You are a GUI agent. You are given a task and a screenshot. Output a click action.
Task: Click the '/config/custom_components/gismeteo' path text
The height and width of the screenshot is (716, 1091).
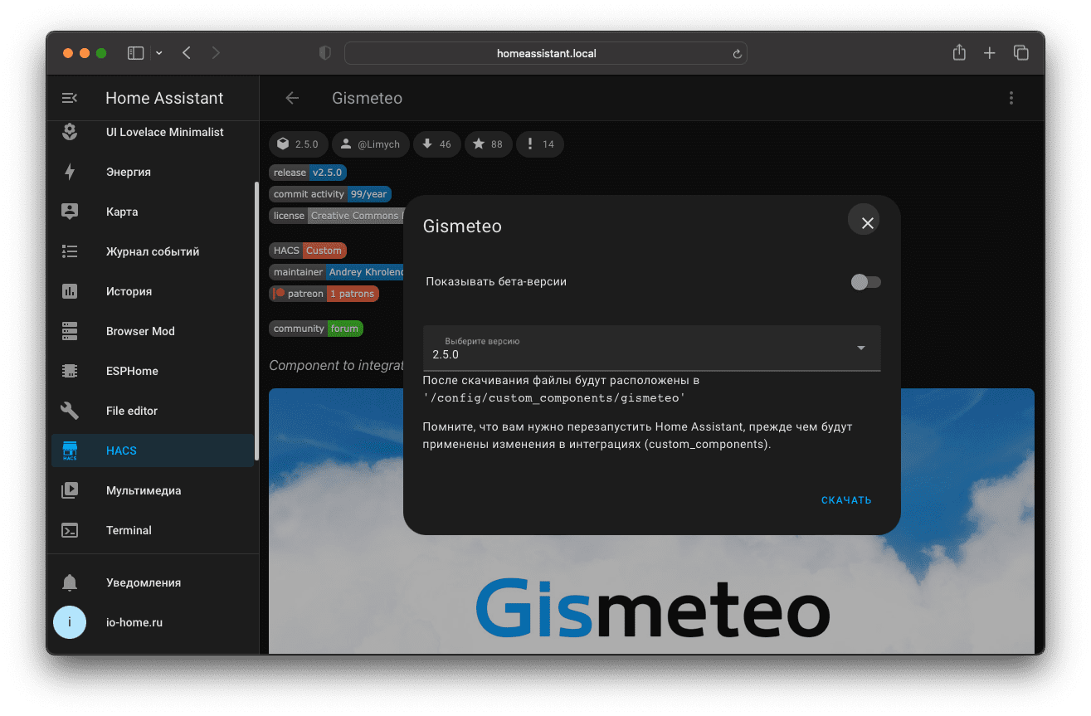coord(554,399)
